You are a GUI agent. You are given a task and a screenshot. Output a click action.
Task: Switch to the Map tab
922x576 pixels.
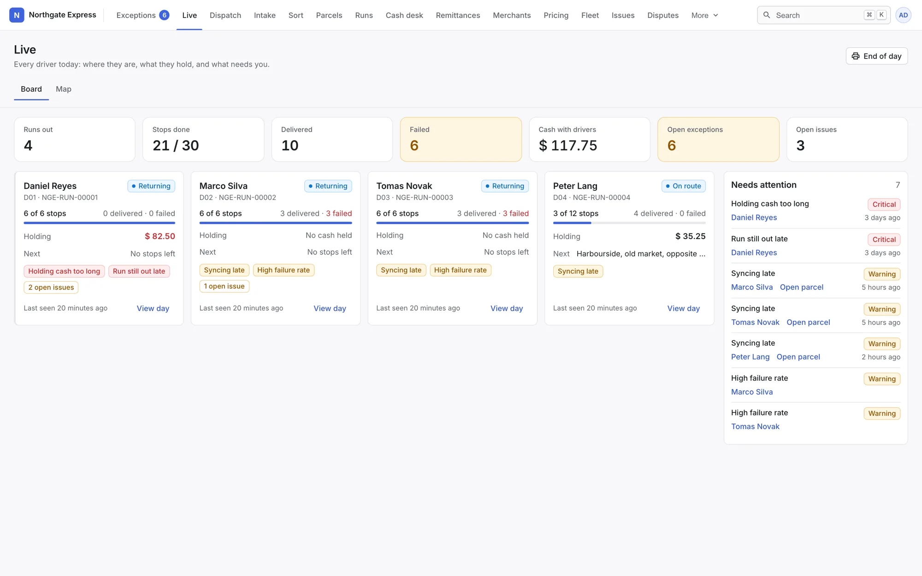[x=64, y=89]
